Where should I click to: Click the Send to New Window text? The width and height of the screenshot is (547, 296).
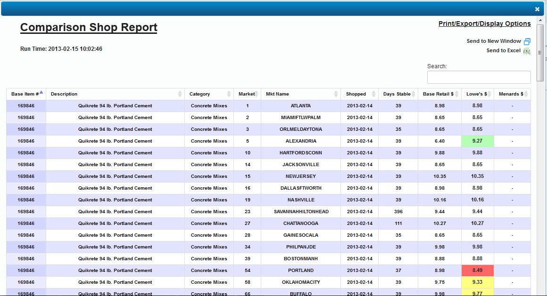(494, 41)
